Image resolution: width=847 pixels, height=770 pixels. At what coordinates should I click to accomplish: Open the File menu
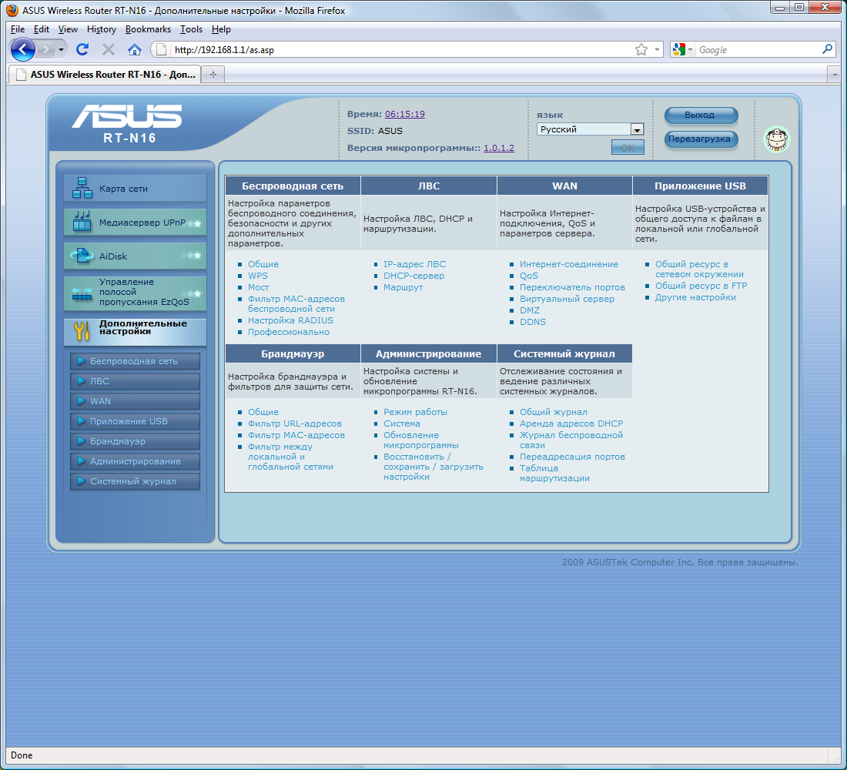17,29
